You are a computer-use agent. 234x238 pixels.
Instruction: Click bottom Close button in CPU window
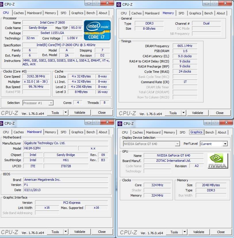(x=102, y=113)
